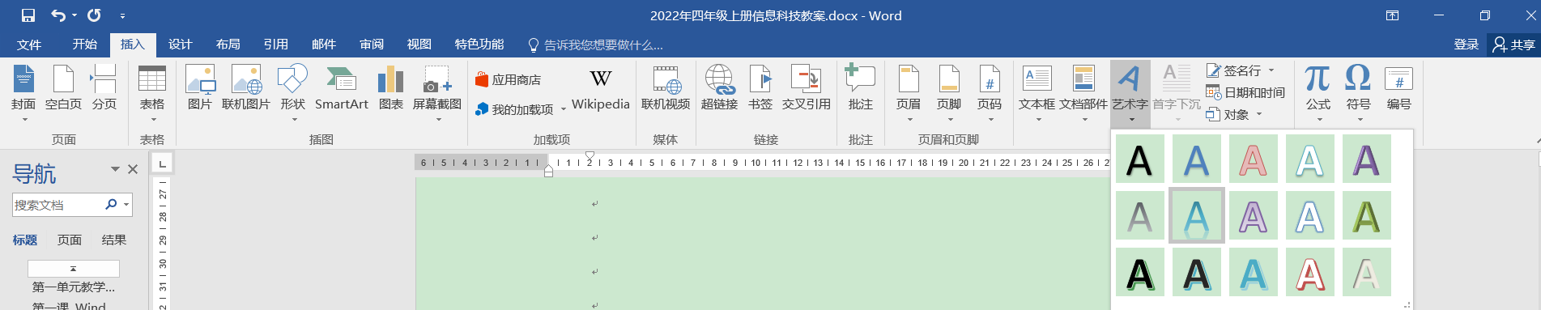Image resolution: width=1541 pixels, height=310 pixels.
Task: Open the 签名行 signature line option
Action: click(x=1240, y=70)
